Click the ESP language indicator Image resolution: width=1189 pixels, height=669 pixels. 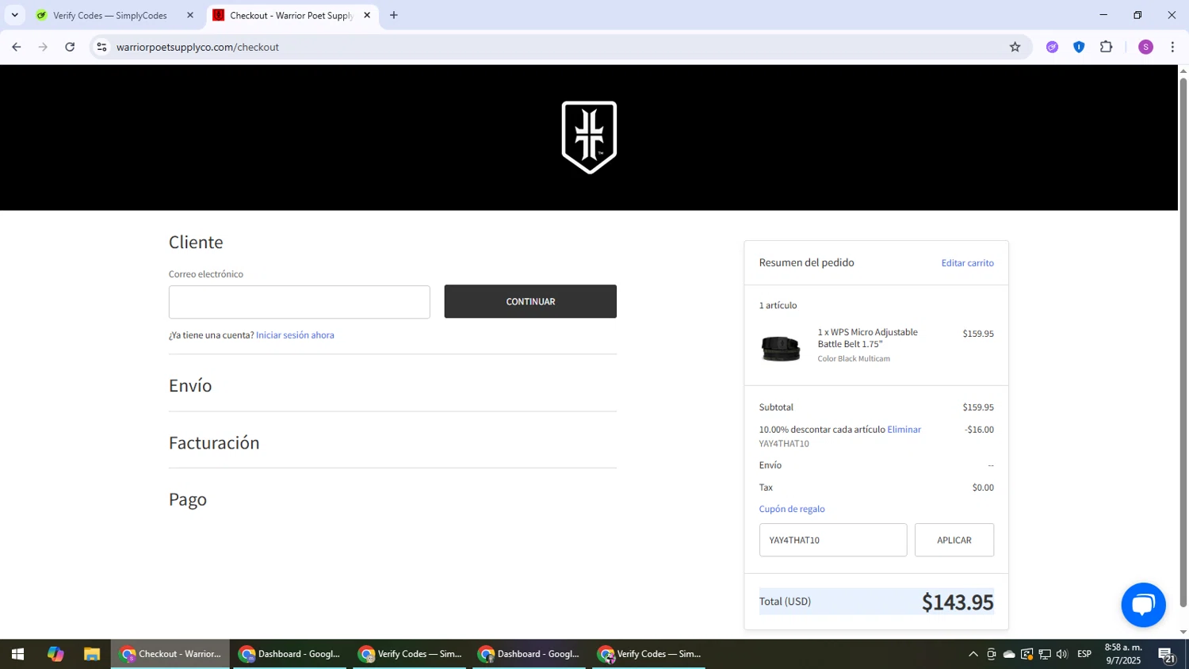click(1084, 654)
